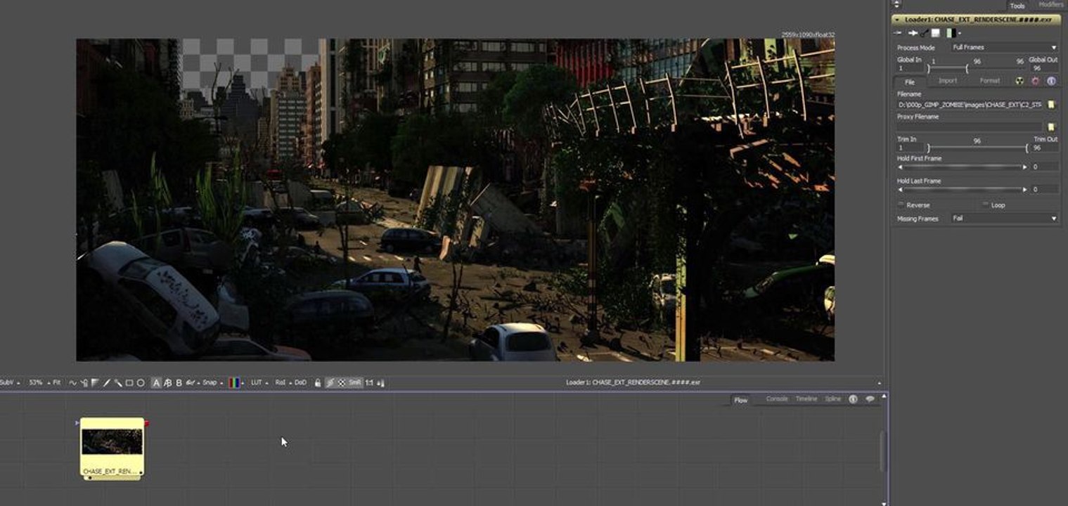Switch to the Flow tab
Screen dimensions: 1068x506
740,400
